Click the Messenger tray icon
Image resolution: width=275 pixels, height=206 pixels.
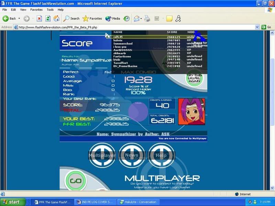click(x=255, y=202)
